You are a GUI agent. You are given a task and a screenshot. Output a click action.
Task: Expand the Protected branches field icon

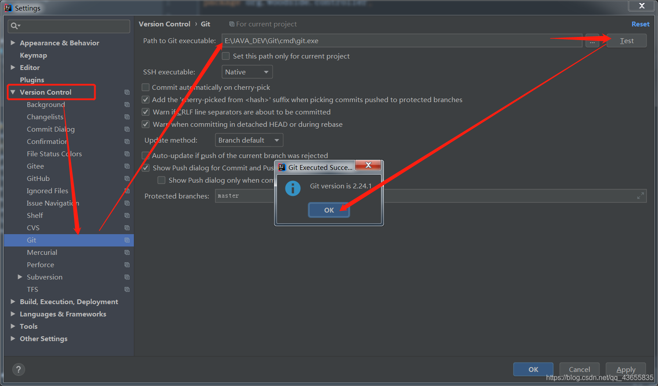[x=640, y=196]
